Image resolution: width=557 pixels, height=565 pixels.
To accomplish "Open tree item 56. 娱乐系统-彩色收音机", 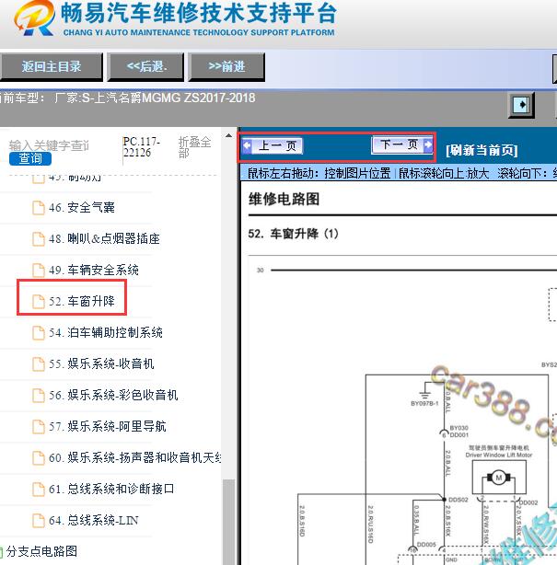I will [113, 396].
